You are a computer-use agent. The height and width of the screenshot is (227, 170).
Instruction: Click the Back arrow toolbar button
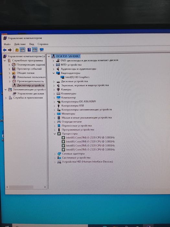(5, 50)
